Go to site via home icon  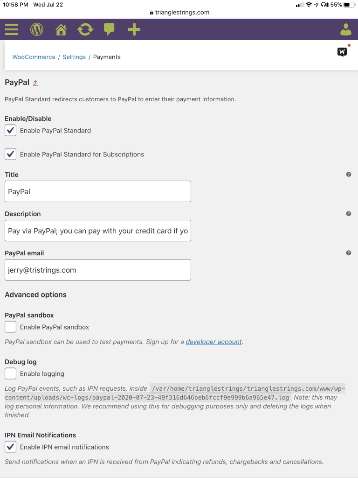(x=61, y=29)
